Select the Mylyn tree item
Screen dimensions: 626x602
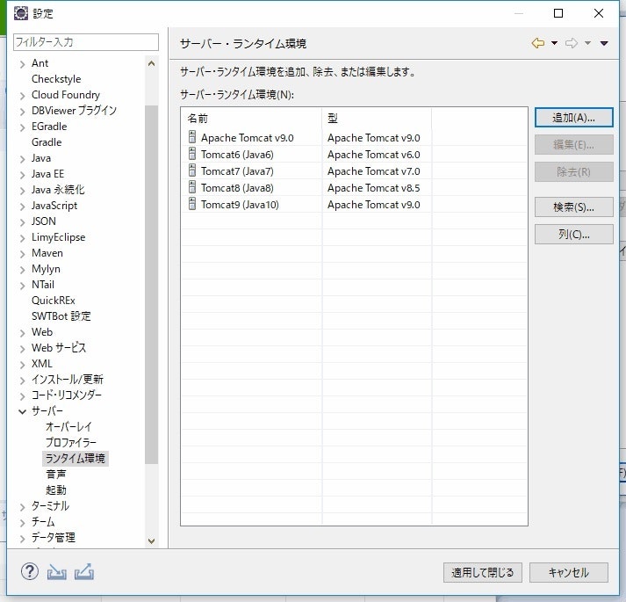(46, 269)
